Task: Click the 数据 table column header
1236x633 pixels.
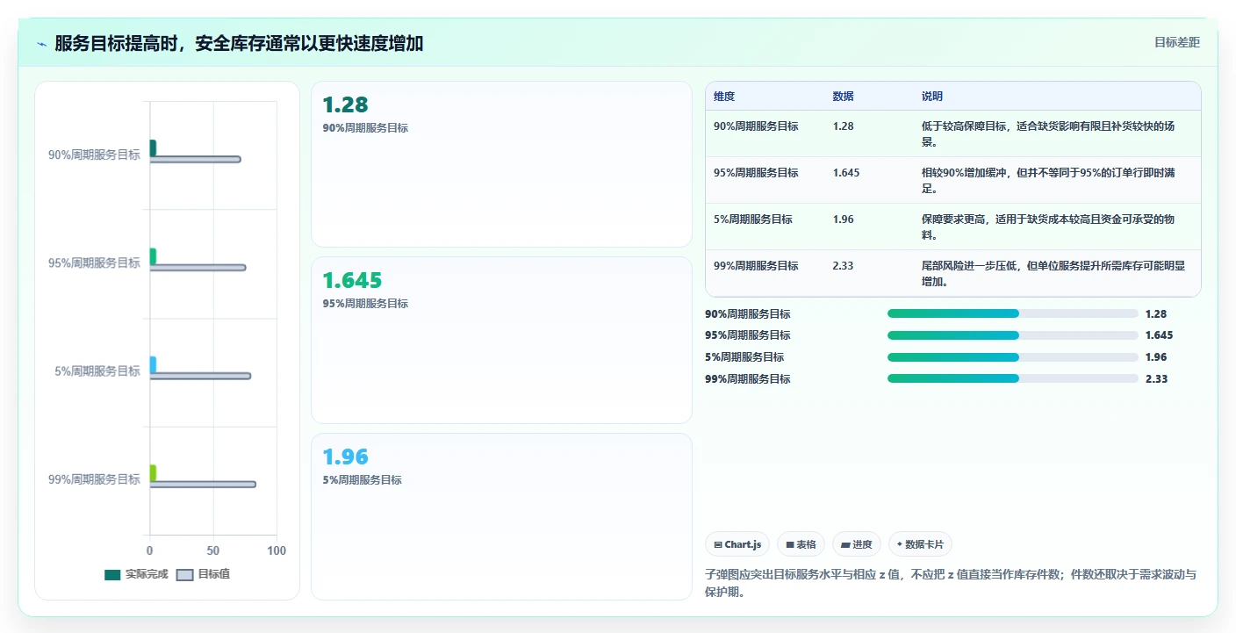Action: click(844, 97)
